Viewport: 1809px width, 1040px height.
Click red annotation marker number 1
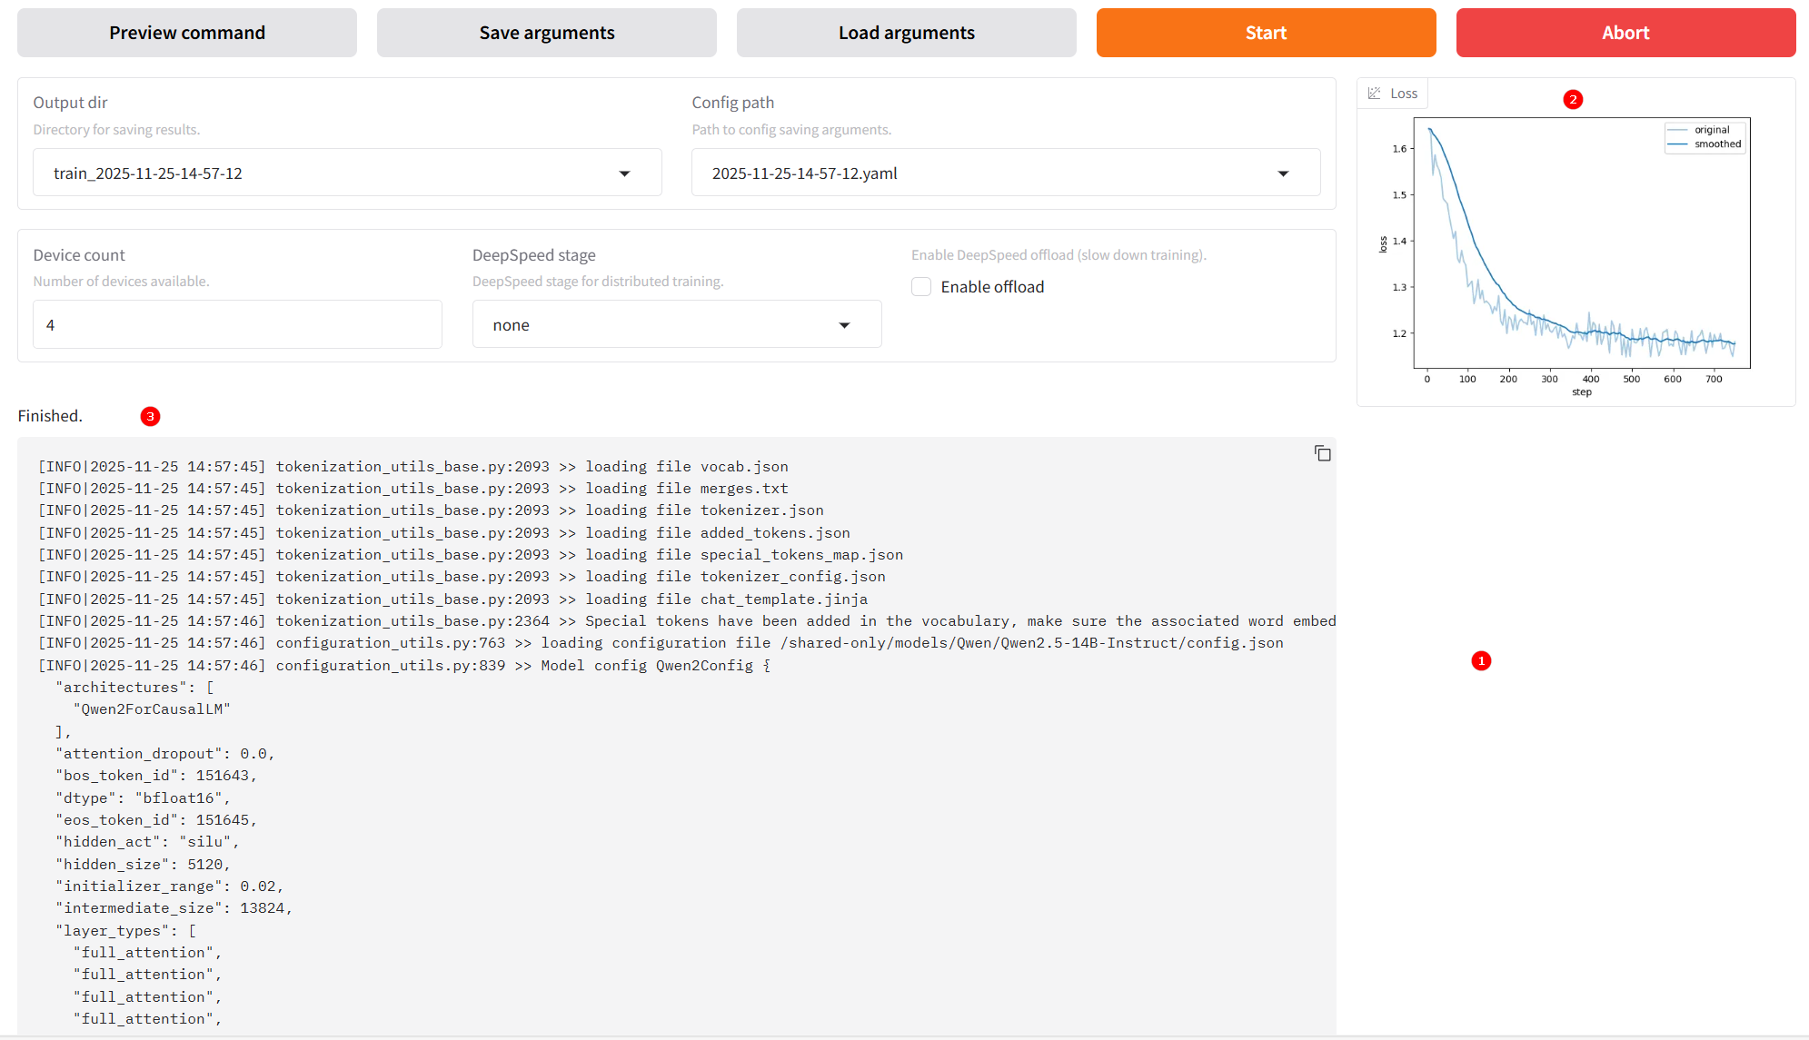pyautogui.click(x=1481, y=660)
